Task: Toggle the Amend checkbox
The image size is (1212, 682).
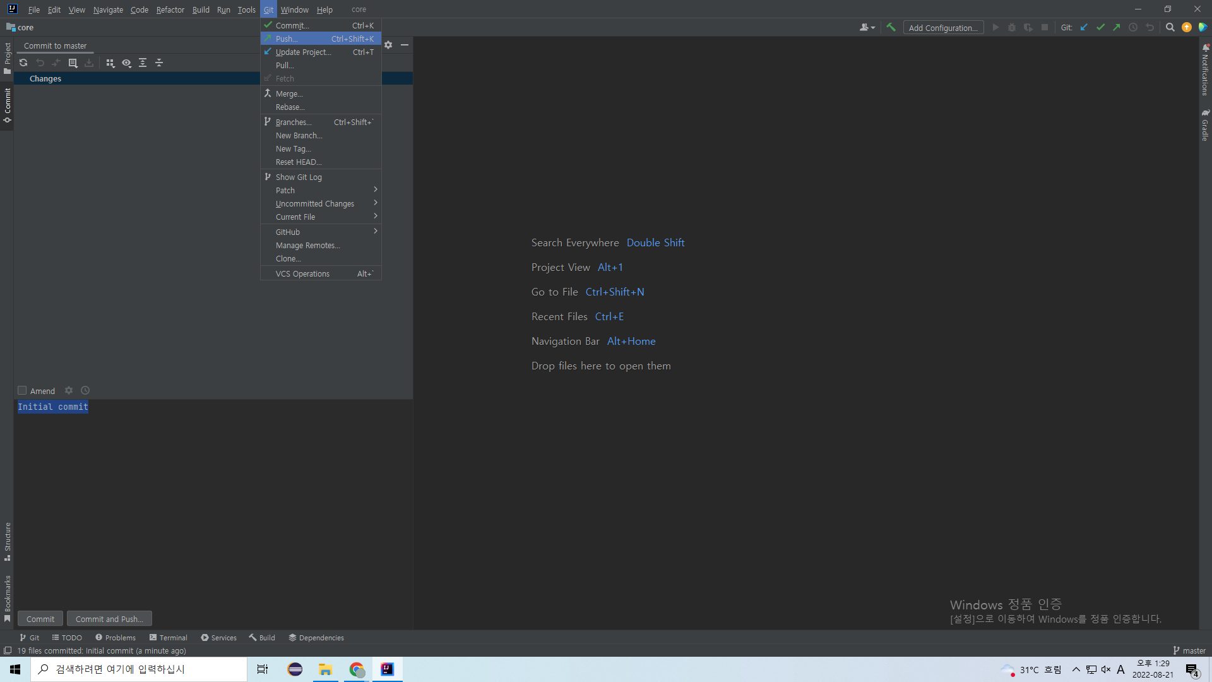Action: (x=22, y=390)
